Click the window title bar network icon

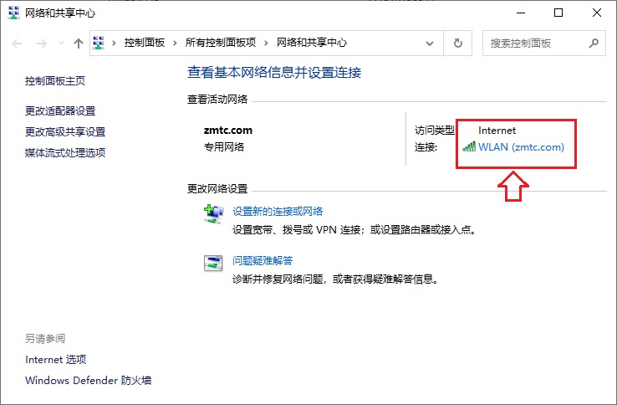click(13, 13)
